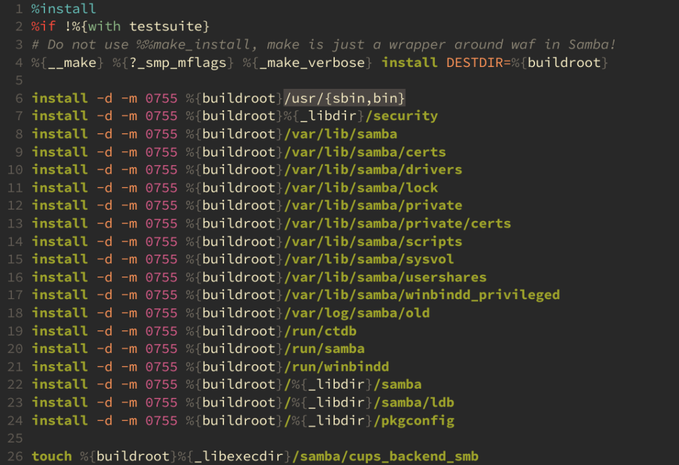Click the touch command on line 26
The width and height of the screenshot is (679, 465).
[52, 456]
